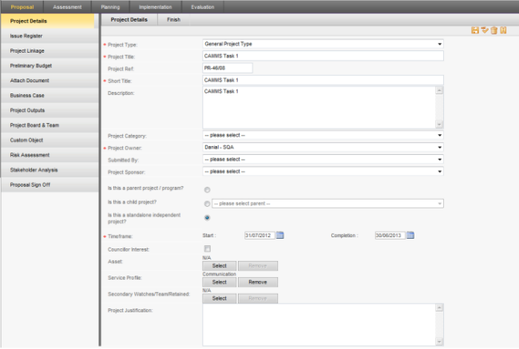Expand the Project Sponsor dropdown
Viewport: 519px width, 349px height.
(x=439, y=171)
